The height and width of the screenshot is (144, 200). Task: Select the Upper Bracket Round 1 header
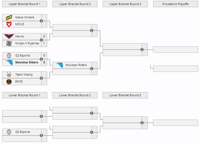(x=25, y=4)
